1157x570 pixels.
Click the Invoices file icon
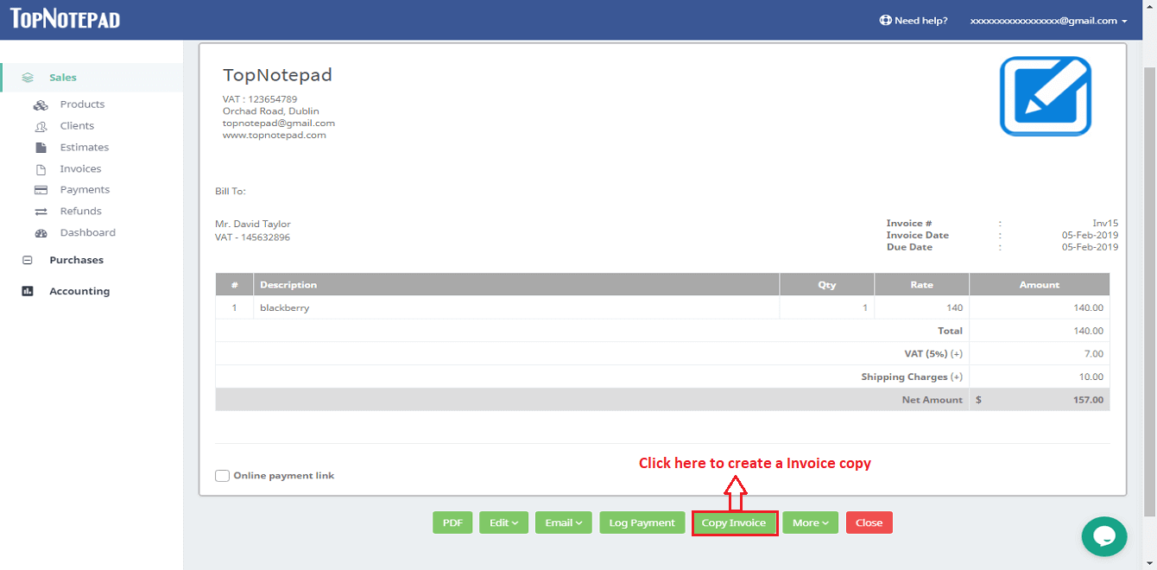[41, 169]
